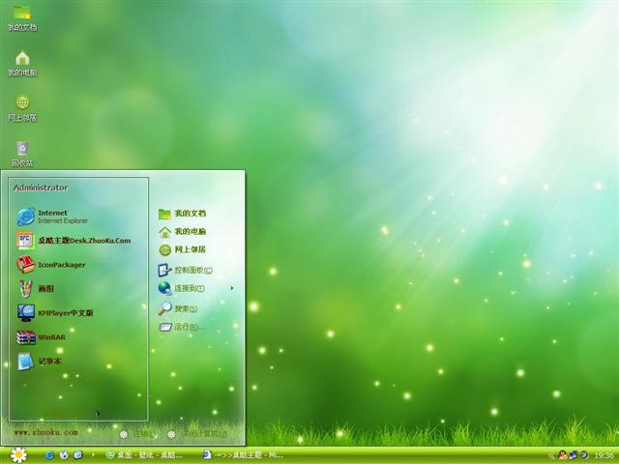Open Internet Explorer from the quick launch bar

tap(49, 455)
